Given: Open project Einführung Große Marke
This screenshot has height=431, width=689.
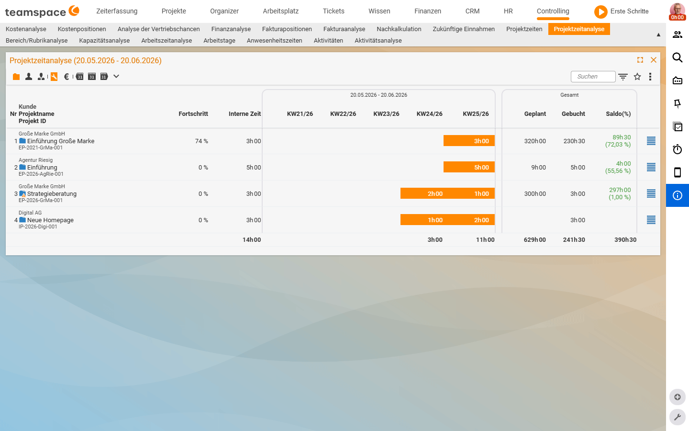Looking at the screenshot, I should tap(61, 141).
